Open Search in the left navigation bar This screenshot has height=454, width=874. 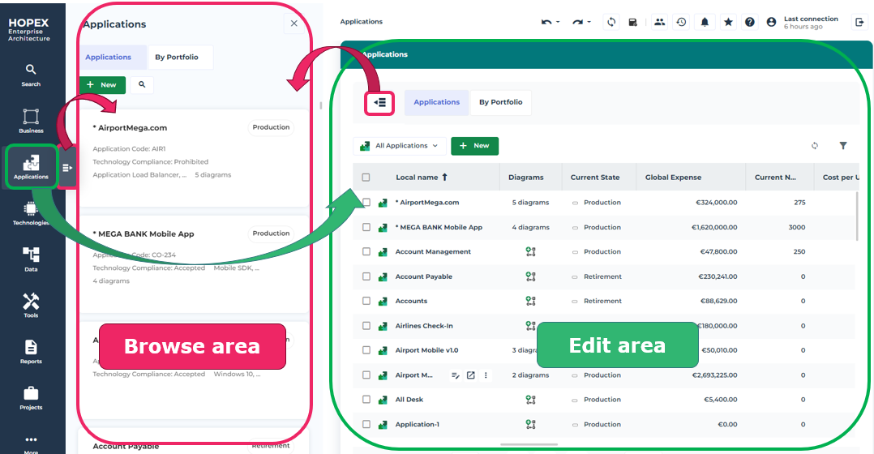(31, 75)
